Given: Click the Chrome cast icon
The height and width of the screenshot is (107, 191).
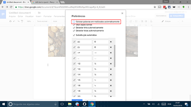Looking at the screenshot, I should click(x=160, y=7).
